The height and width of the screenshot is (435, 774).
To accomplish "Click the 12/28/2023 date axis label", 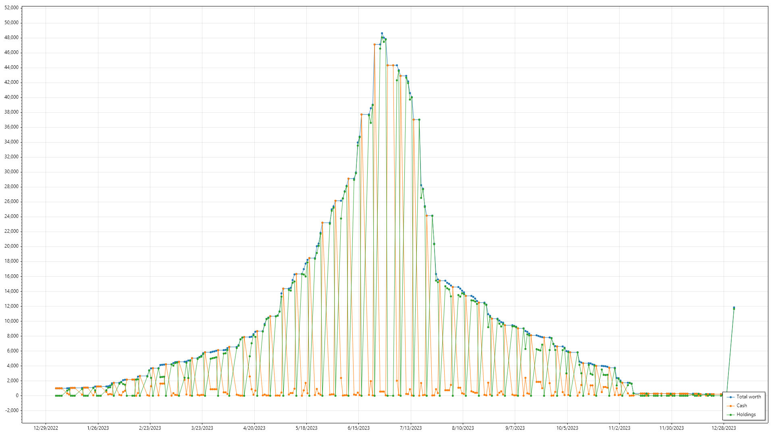I will 724,428.
